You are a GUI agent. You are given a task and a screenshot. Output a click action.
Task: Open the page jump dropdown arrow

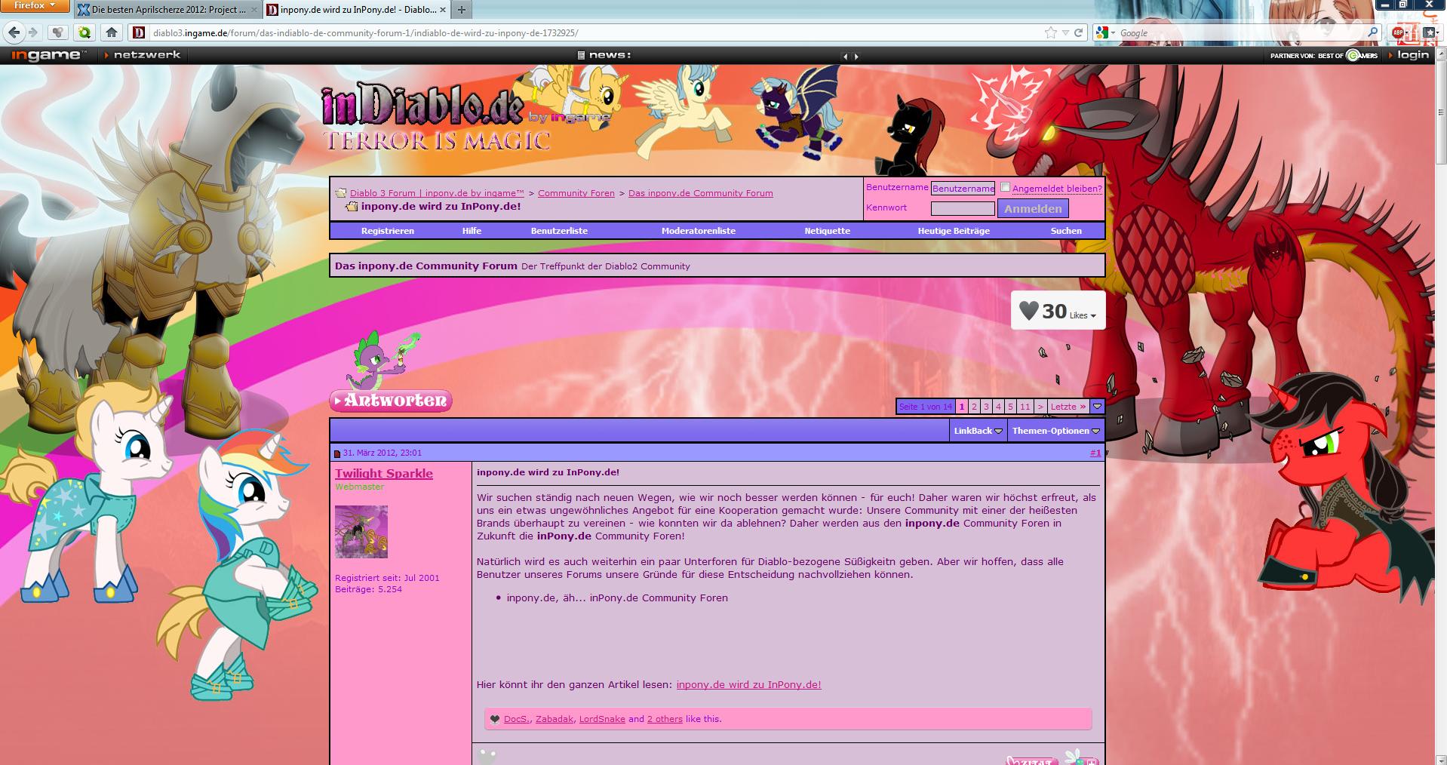[x=1097, y=407]
